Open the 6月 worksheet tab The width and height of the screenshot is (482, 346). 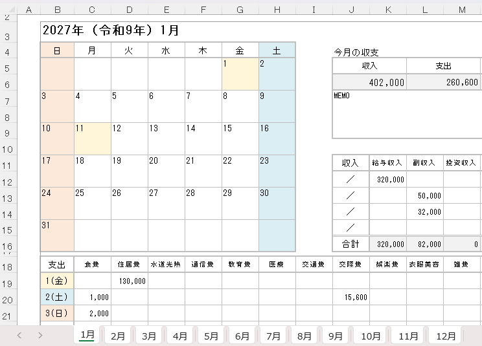tap(242, 336)
